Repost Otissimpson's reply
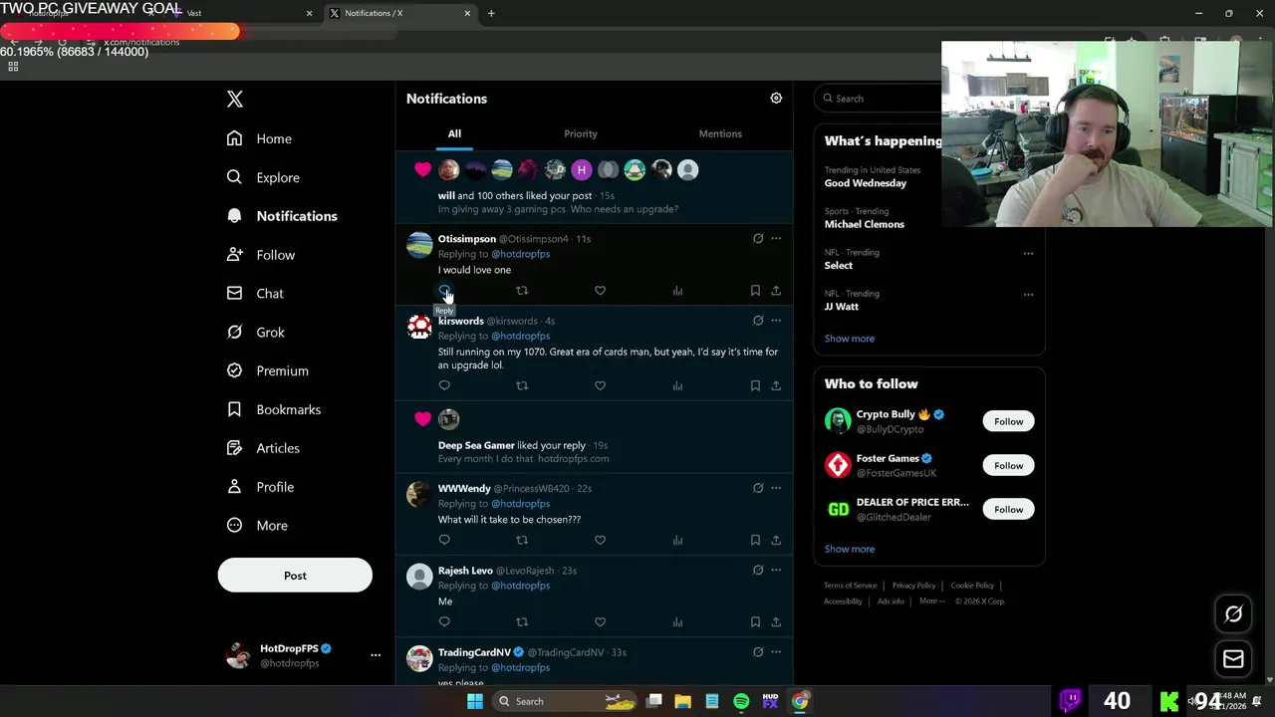This screenshot has height=717, width=1275. pyautogui.click(x=522, y=291)
